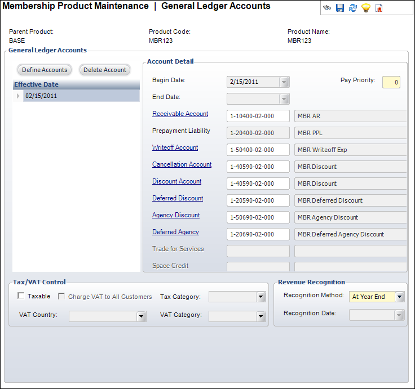Screen dimensions: 415x389
Task: Expand the 02/15/2011 effective date row
Action: tap(19, 96)
